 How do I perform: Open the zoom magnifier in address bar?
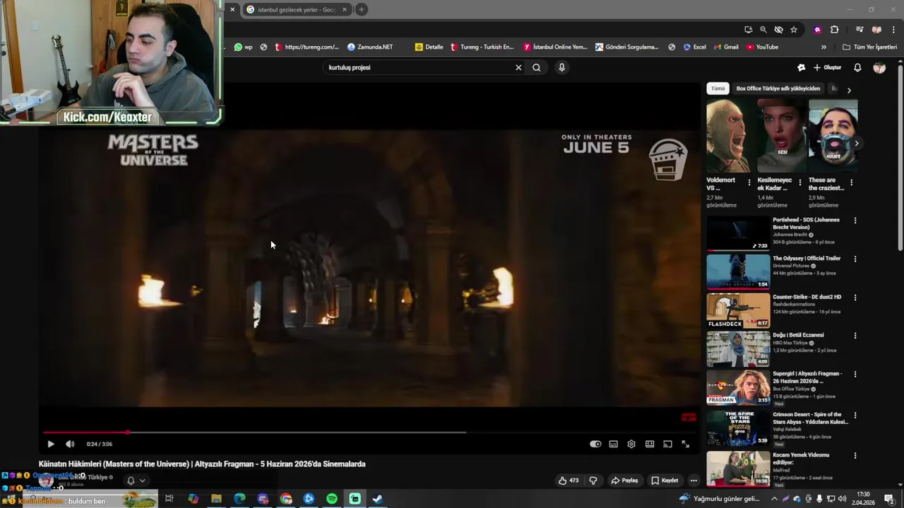click(763, 30)
